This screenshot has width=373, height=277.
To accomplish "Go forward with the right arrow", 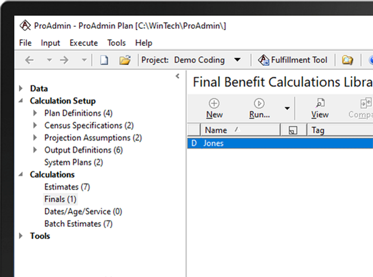I will (x=64, y=60).
